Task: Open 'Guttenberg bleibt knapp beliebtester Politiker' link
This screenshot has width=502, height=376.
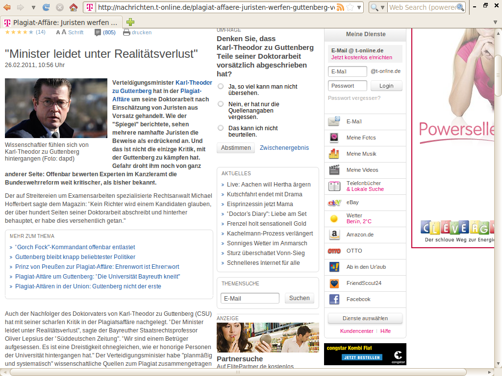Action: click(x=75, y=257)
